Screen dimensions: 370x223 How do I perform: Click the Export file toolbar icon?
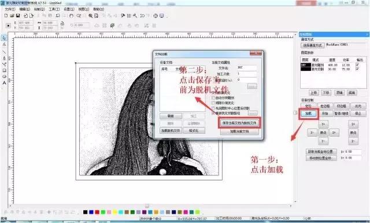(x=31, y=16)
